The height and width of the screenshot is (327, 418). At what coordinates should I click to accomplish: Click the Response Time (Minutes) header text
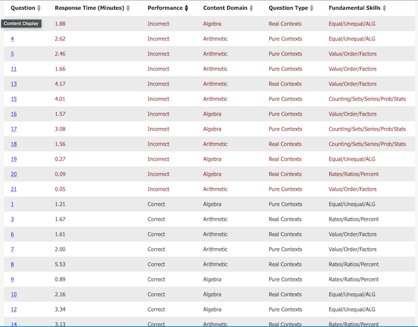pos(89,8)
